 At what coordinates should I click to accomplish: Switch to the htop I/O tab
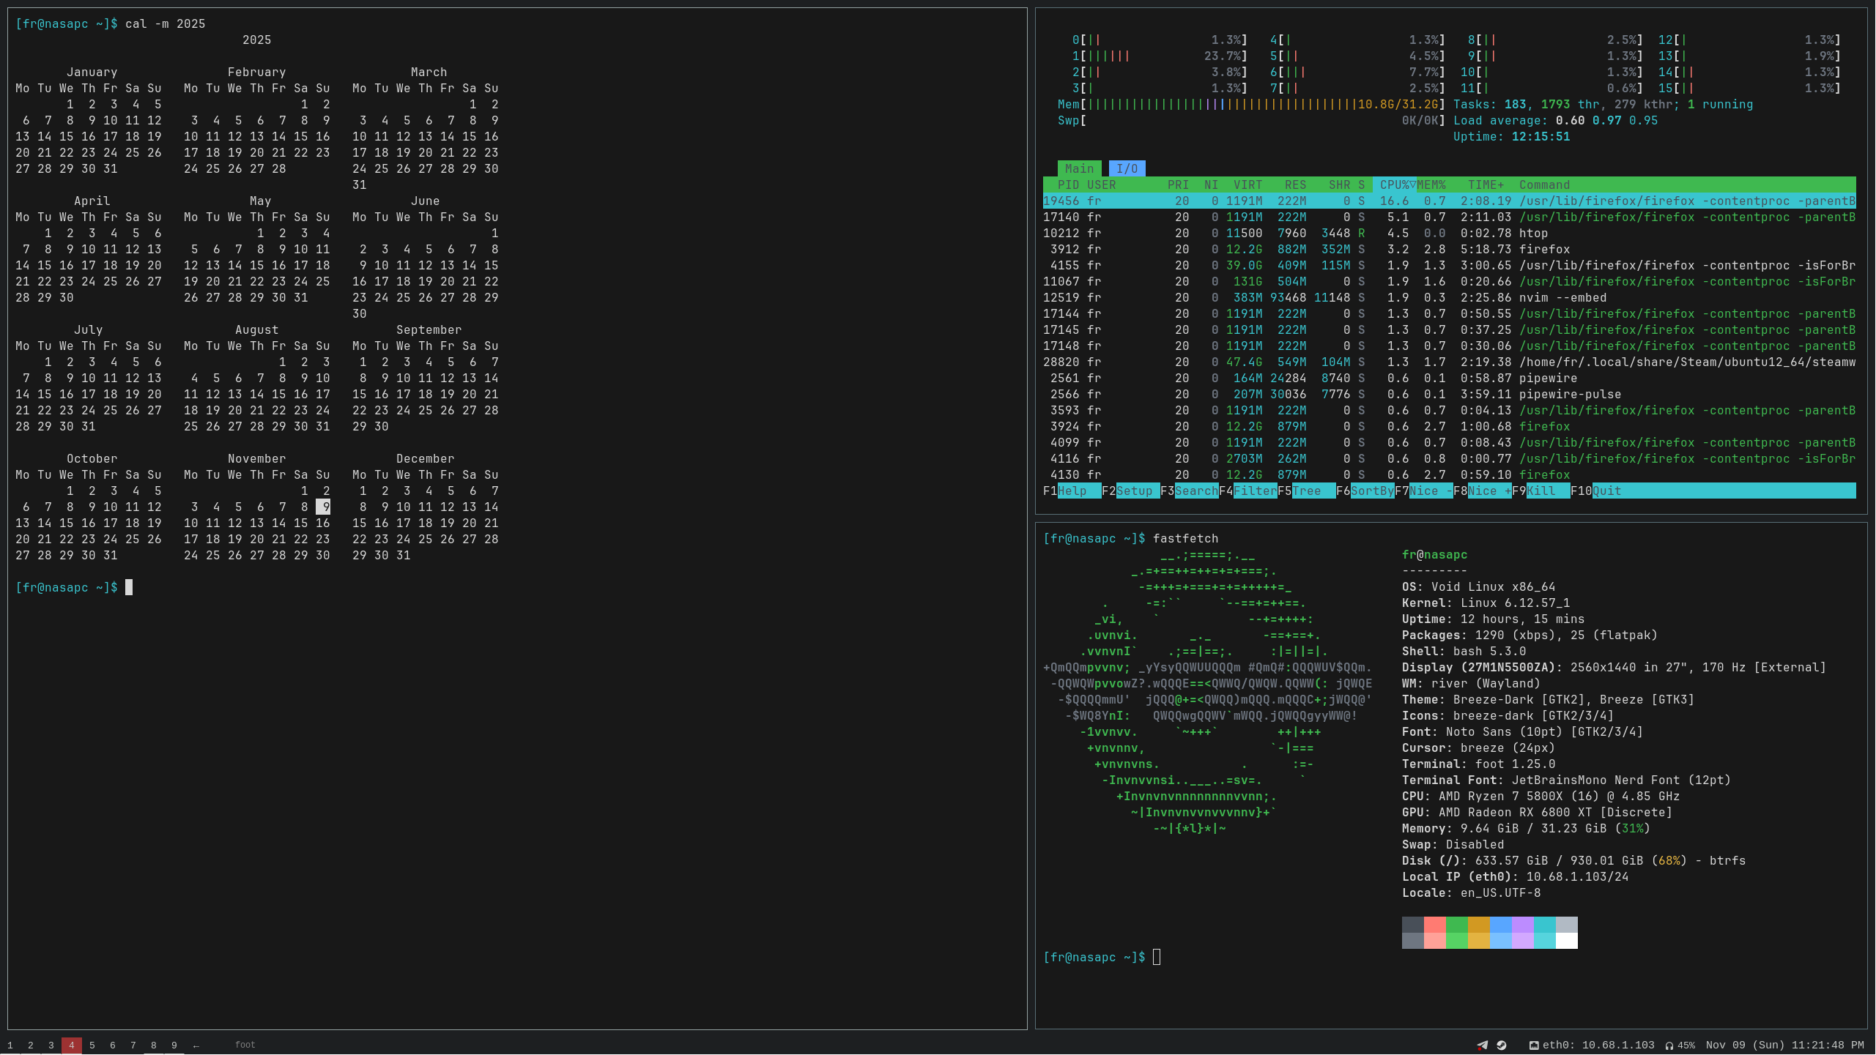point(1127,169)
